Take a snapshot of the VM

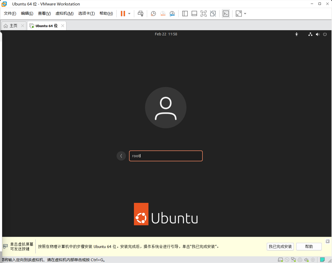[153, 13]
